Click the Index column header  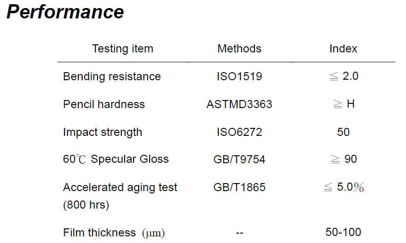[x=343, y=49]
